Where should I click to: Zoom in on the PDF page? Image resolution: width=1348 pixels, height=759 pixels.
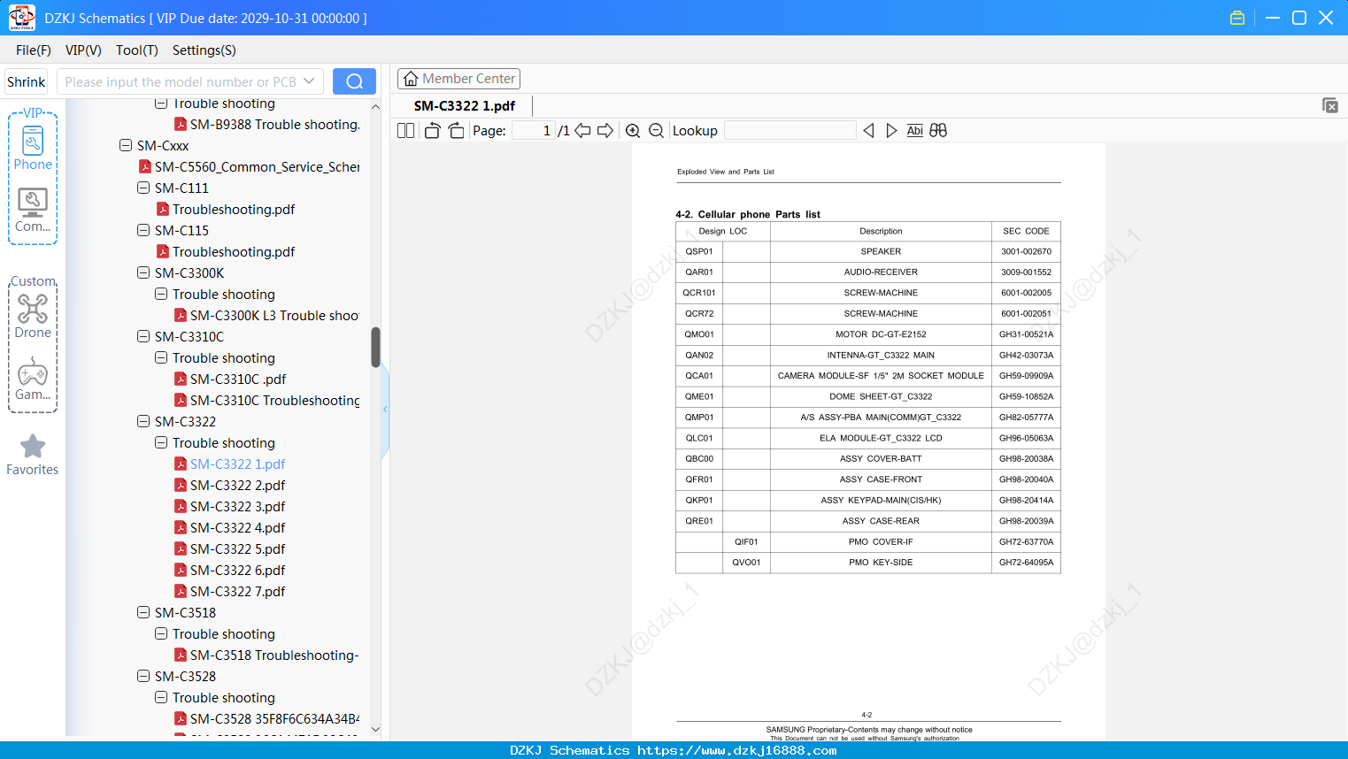pyautogui.click(x=633, y=131)
